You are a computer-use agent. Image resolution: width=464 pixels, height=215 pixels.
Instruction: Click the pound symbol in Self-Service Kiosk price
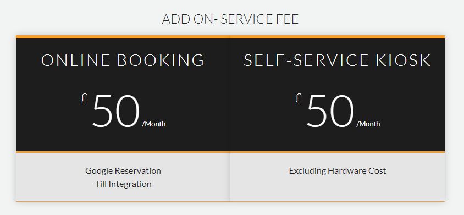pyautogui.click(x=299, y=98)
